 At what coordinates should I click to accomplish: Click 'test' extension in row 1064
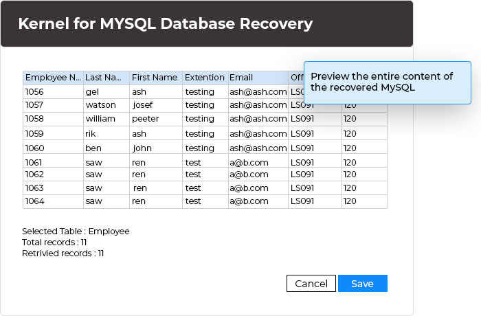pos(205,201)
